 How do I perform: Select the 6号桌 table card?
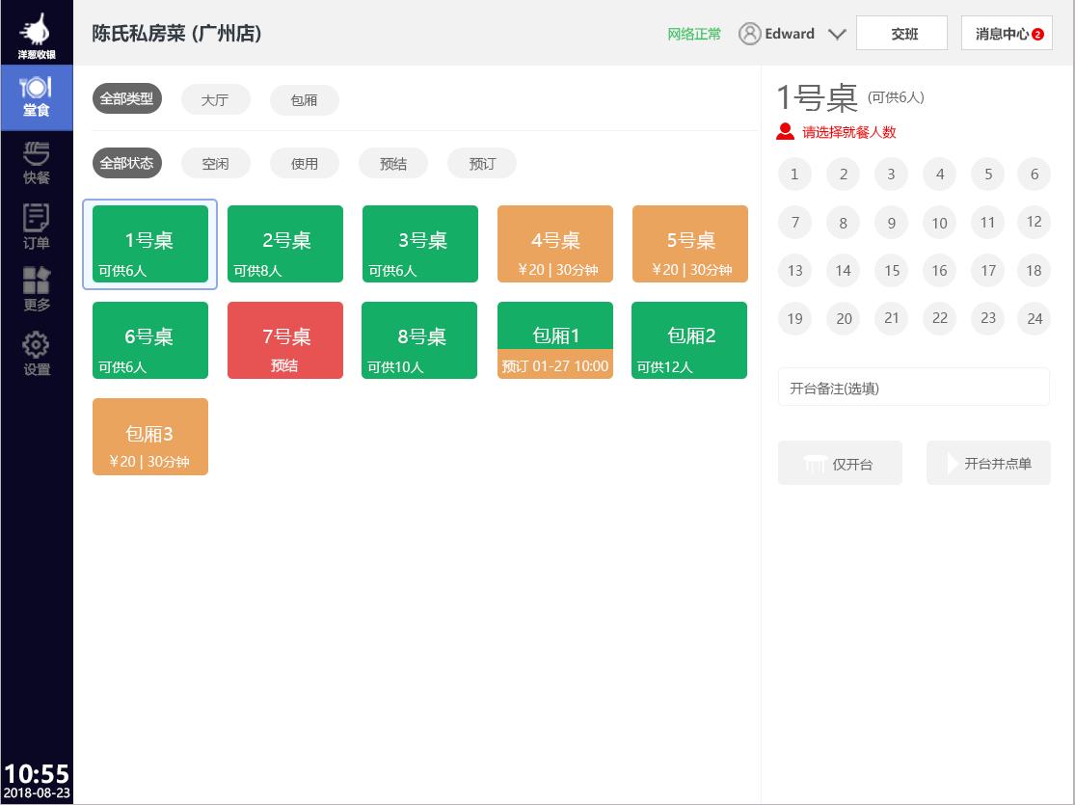click(150, 340)
